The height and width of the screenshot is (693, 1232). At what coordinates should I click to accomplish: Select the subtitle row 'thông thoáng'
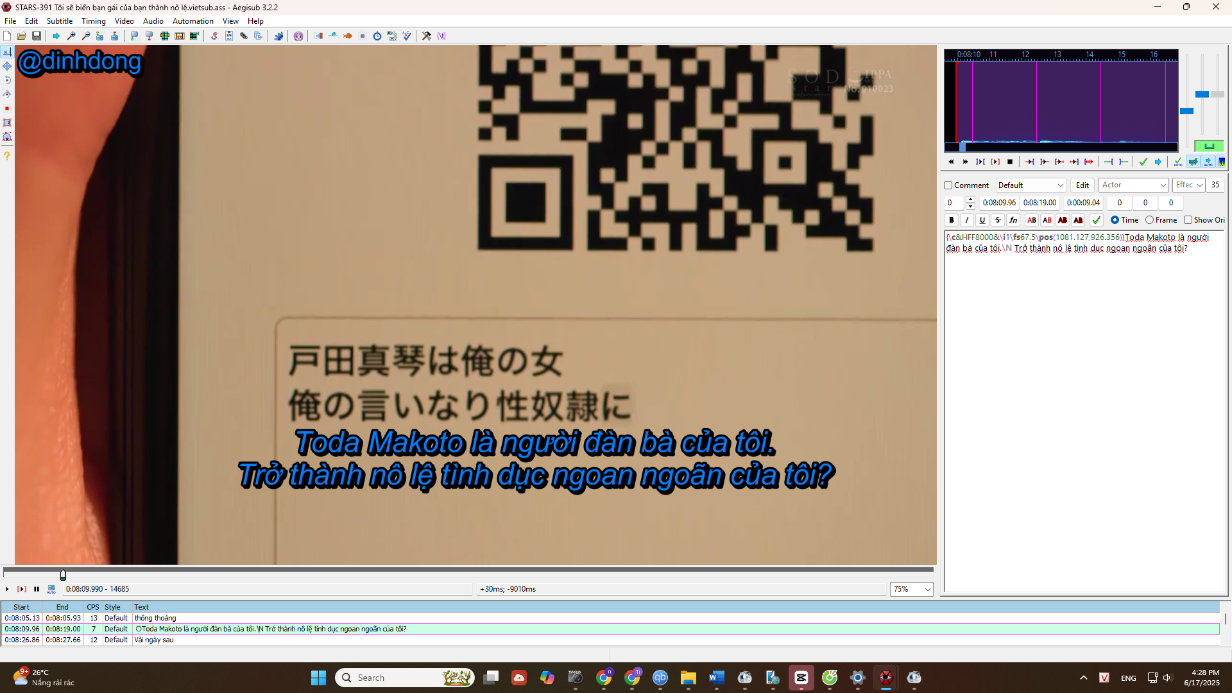[610, 618]
